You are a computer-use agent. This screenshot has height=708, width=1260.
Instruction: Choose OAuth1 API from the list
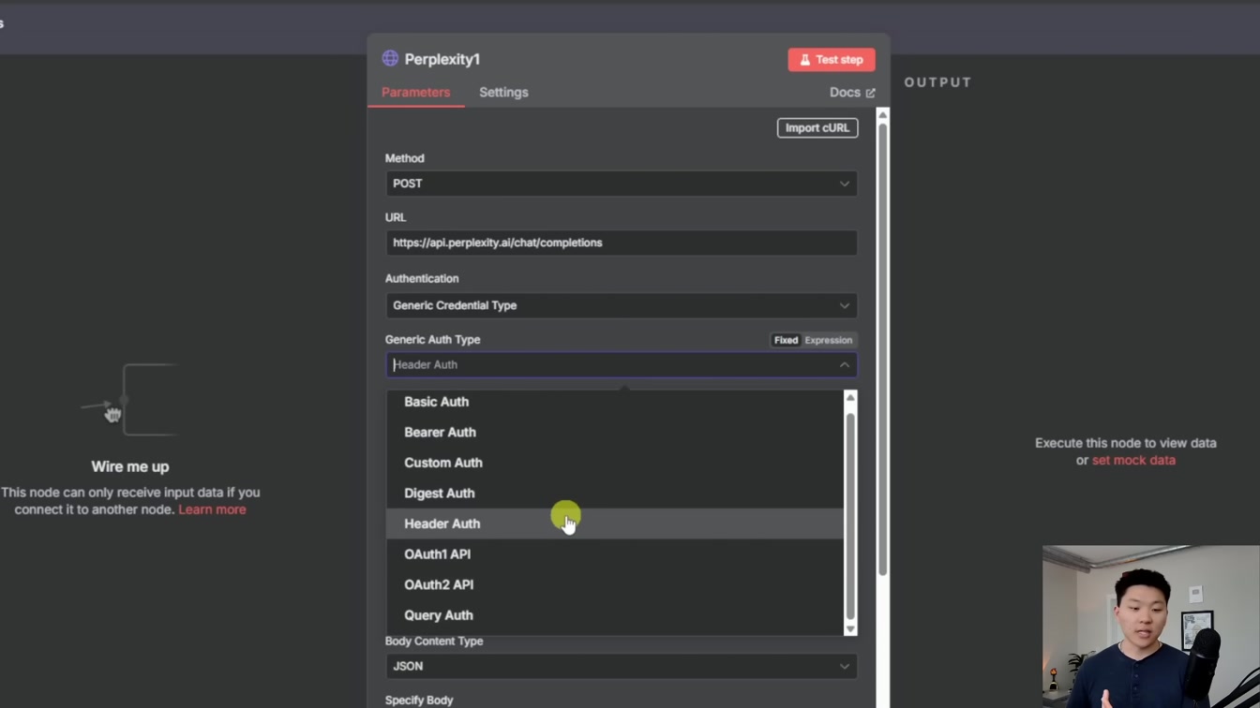coord(615,554)
